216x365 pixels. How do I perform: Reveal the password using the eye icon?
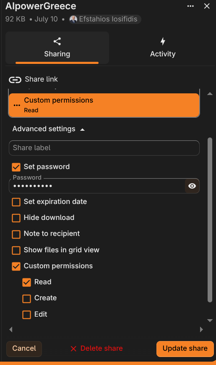[x=192, y=186]
